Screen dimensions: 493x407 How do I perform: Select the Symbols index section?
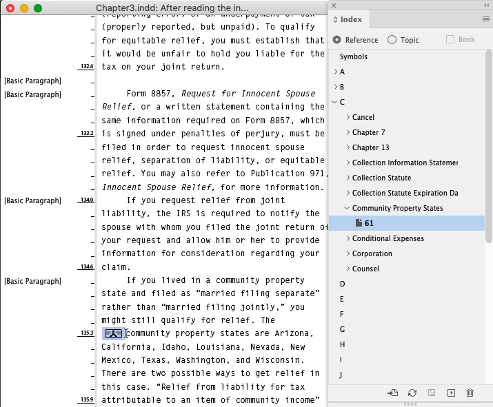(354, 56)
